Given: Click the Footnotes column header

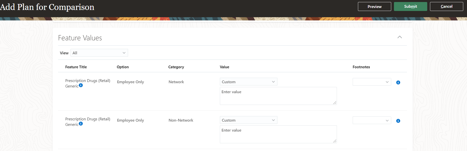Looking at the screenshot, I should (x=361, y=67).
